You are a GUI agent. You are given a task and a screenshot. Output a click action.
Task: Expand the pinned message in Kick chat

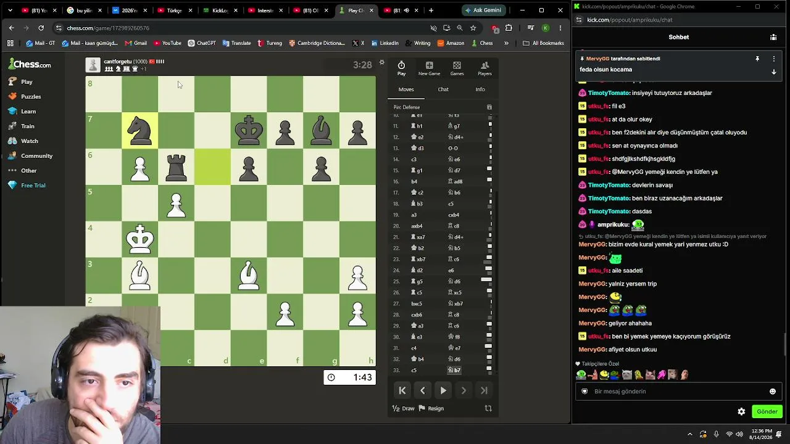point(773,72)
